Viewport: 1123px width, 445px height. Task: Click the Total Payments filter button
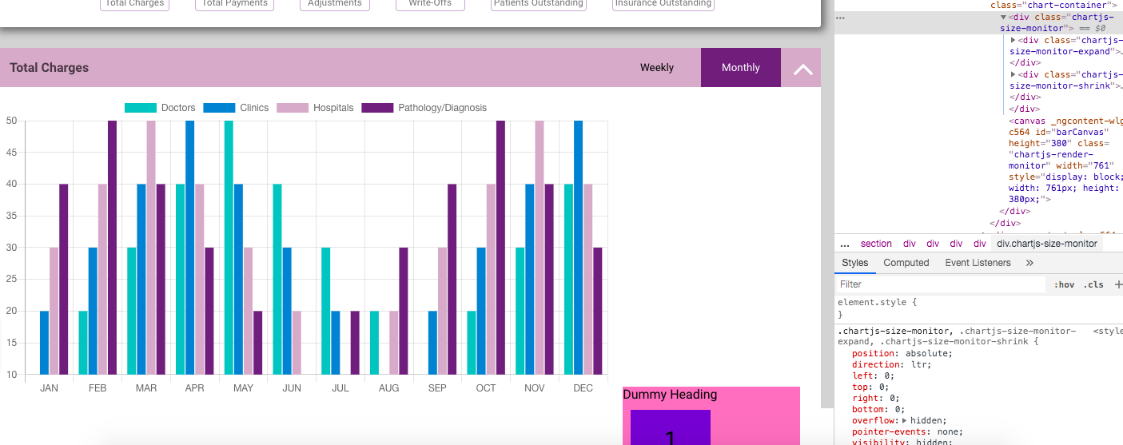(234, 4)
